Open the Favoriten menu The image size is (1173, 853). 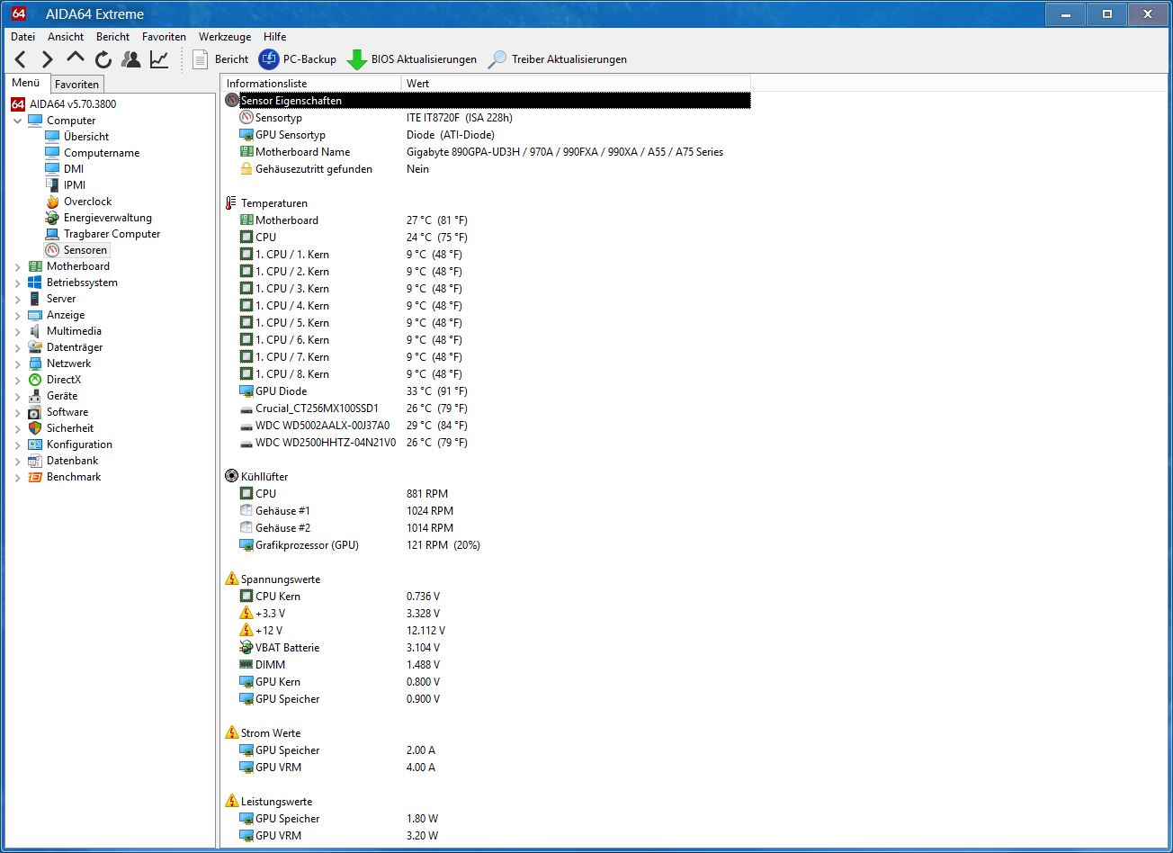point(164,37)
